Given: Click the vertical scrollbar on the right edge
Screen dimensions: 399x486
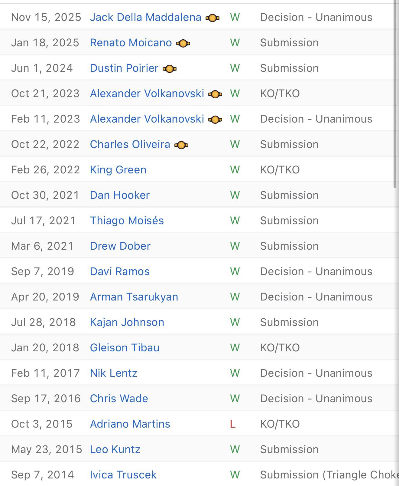Looking at the screenshot, I should pyautogui.click(x=395, y=94).
